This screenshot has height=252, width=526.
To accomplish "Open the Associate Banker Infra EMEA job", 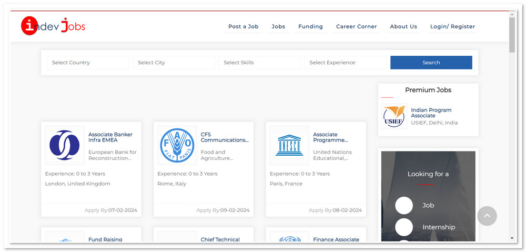I will 110,137.
